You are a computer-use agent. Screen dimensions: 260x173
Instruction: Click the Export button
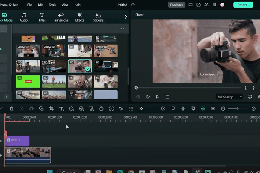point(243,5)
